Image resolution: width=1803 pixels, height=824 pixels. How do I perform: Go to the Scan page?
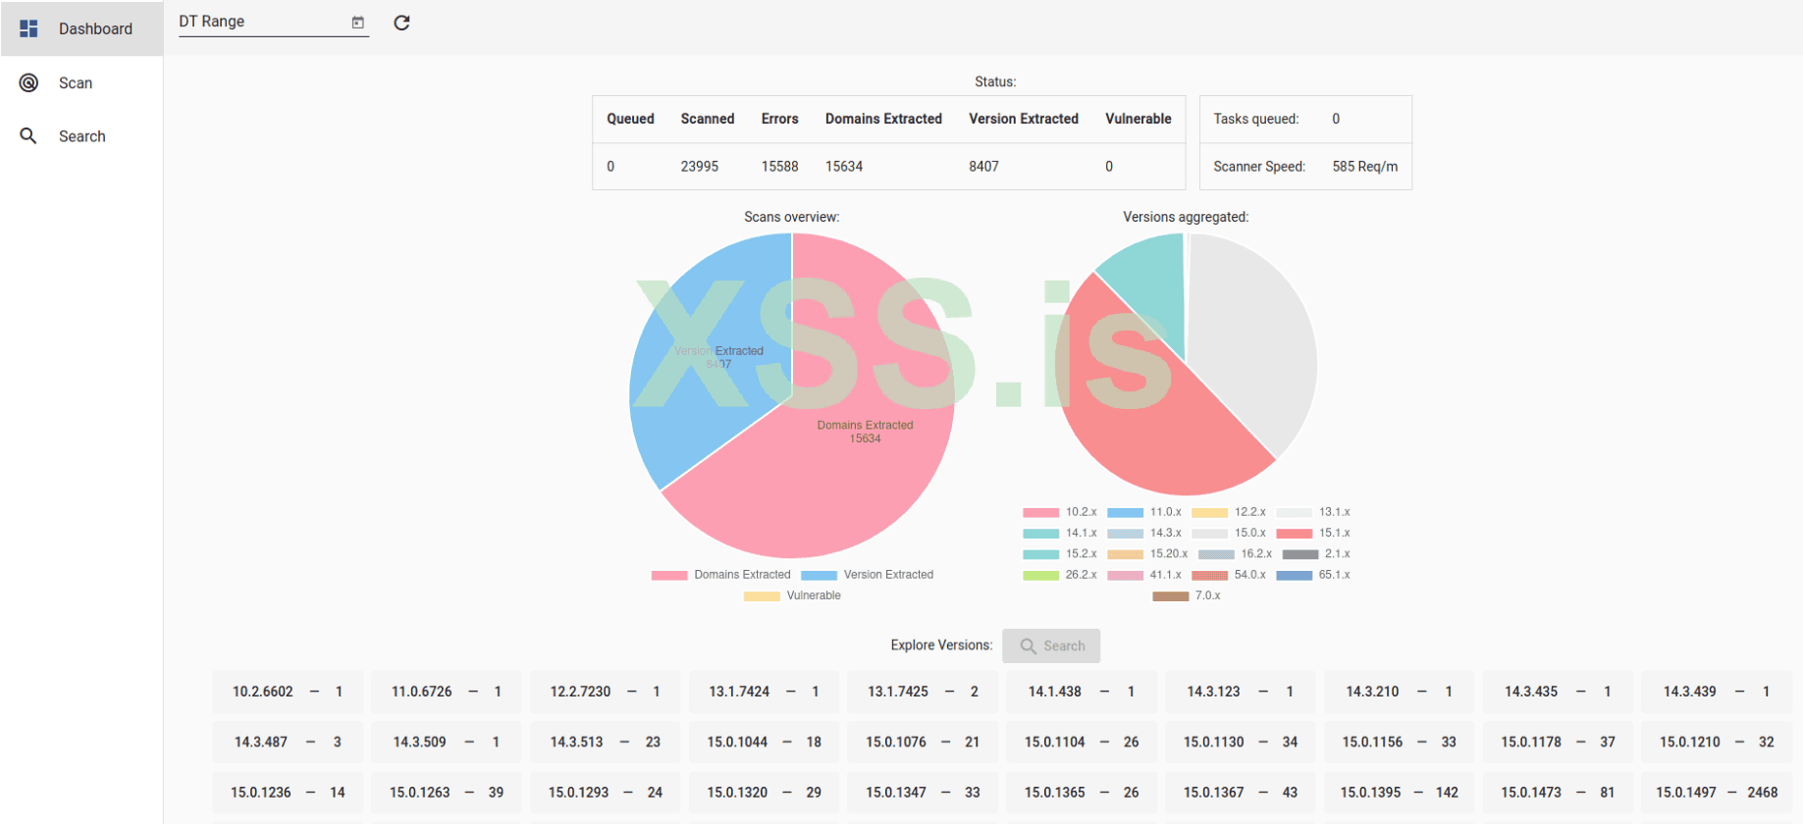pos(81,82)
